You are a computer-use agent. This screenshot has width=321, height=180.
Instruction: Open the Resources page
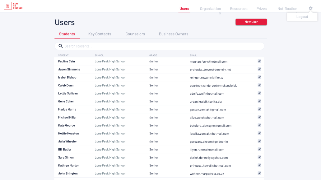(x=239, y=9)
